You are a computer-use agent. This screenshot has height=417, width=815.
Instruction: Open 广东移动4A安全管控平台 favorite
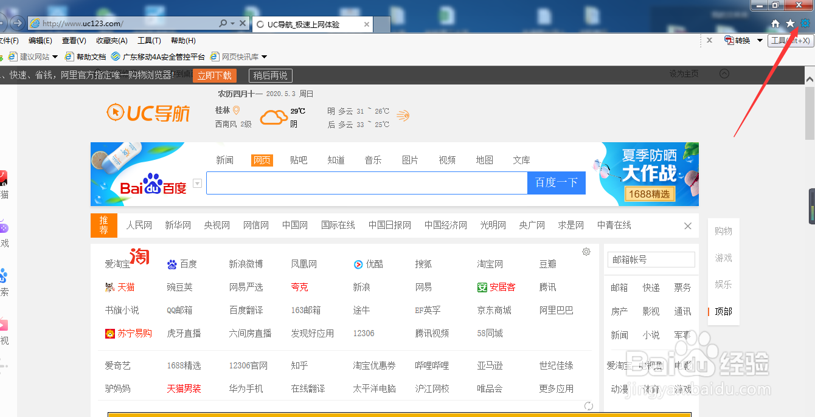(x=158, y=57)
